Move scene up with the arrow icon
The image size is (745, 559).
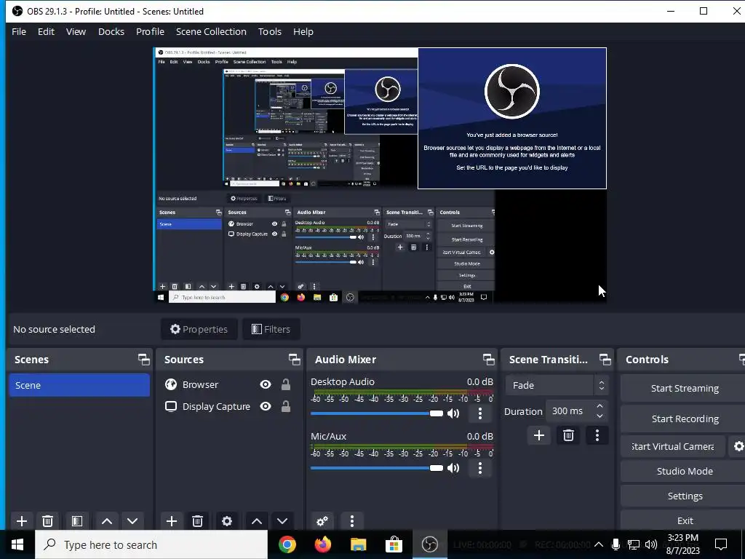(x=107, y=521)
